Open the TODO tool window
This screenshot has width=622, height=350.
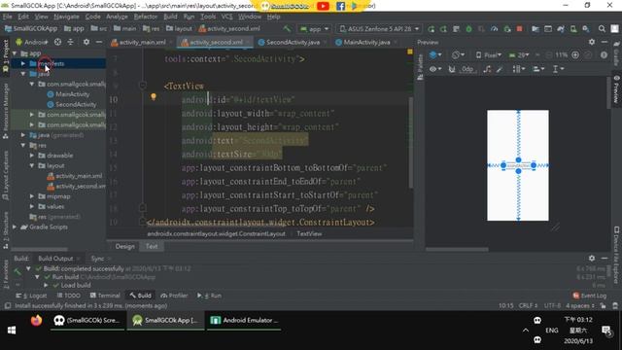click(69, 296)
